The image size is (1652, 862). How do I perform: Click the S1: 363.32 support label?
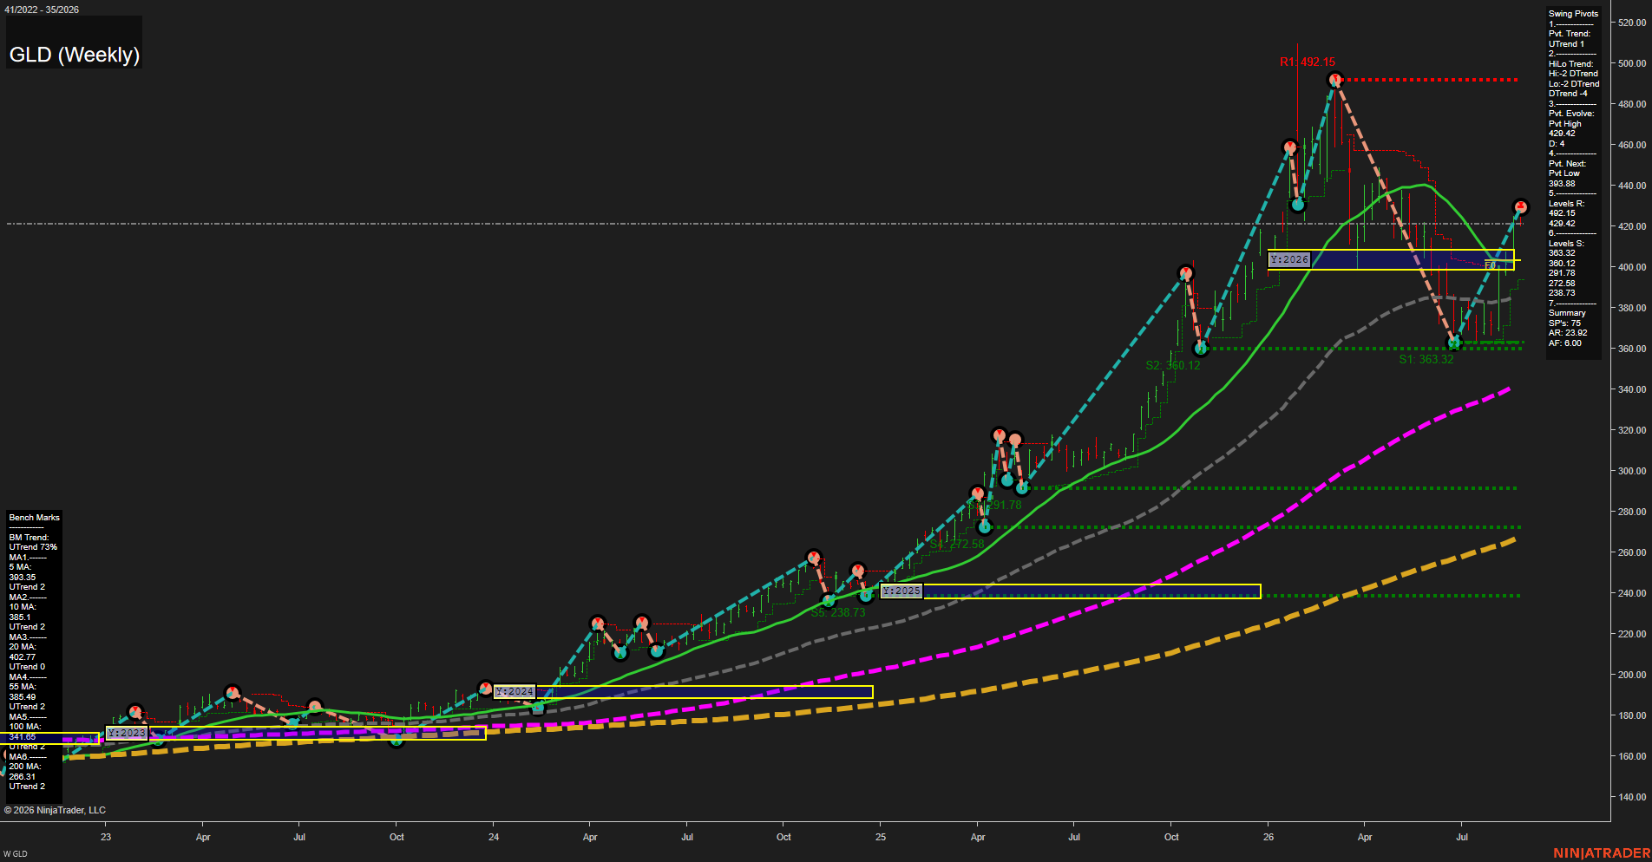(x=1426, y=359)
